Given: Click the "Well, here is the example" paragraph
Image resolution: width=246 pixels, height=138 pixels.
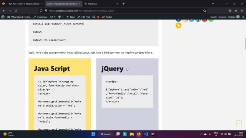Looking at the screenshot, I should tap(91, 53).
